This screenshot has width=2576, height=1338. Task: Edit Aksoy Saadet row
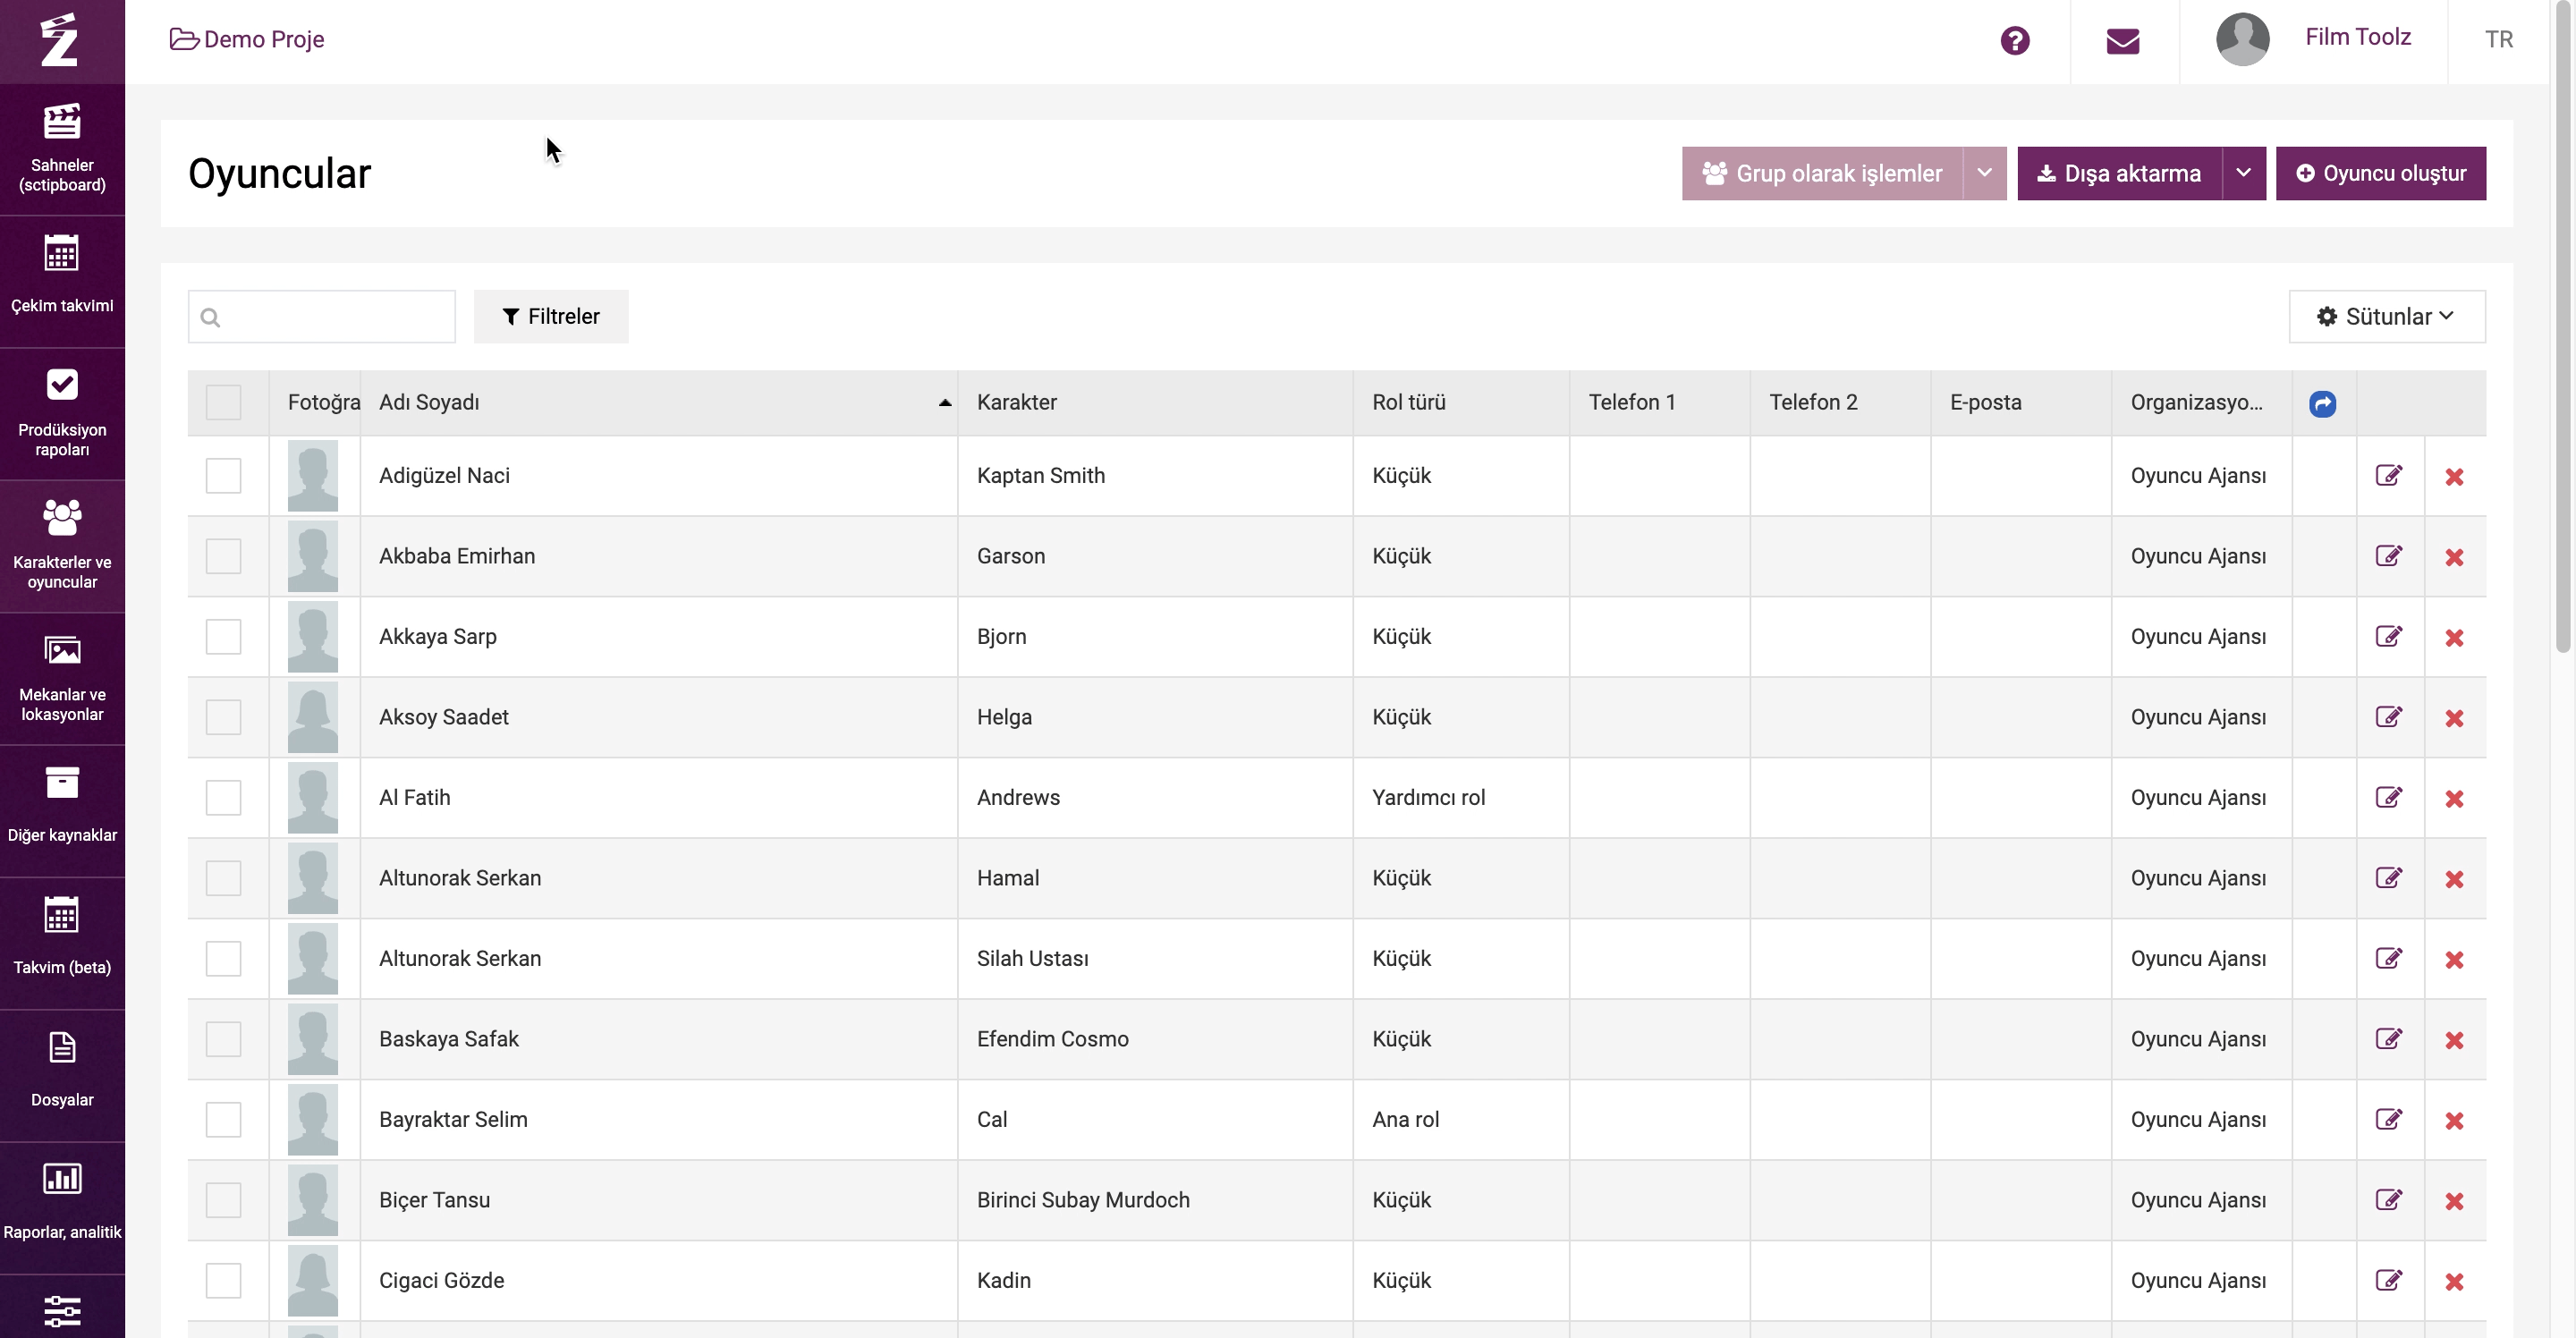click(x=2388, y=717)
